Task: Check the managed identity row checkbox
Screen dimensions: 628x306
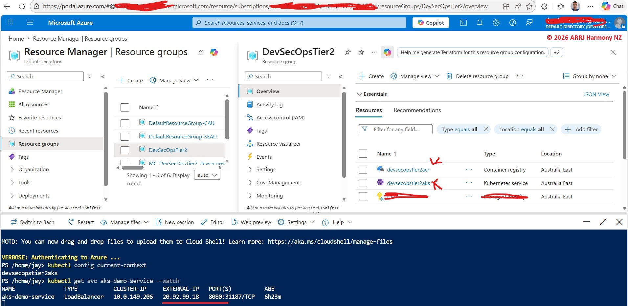Action: pyautogui.click(x=363, y=196)
